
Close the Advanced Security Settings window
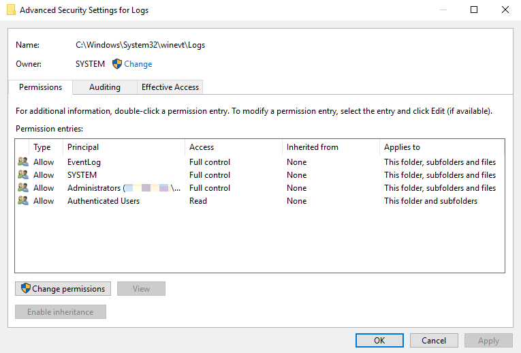[505, 10]
